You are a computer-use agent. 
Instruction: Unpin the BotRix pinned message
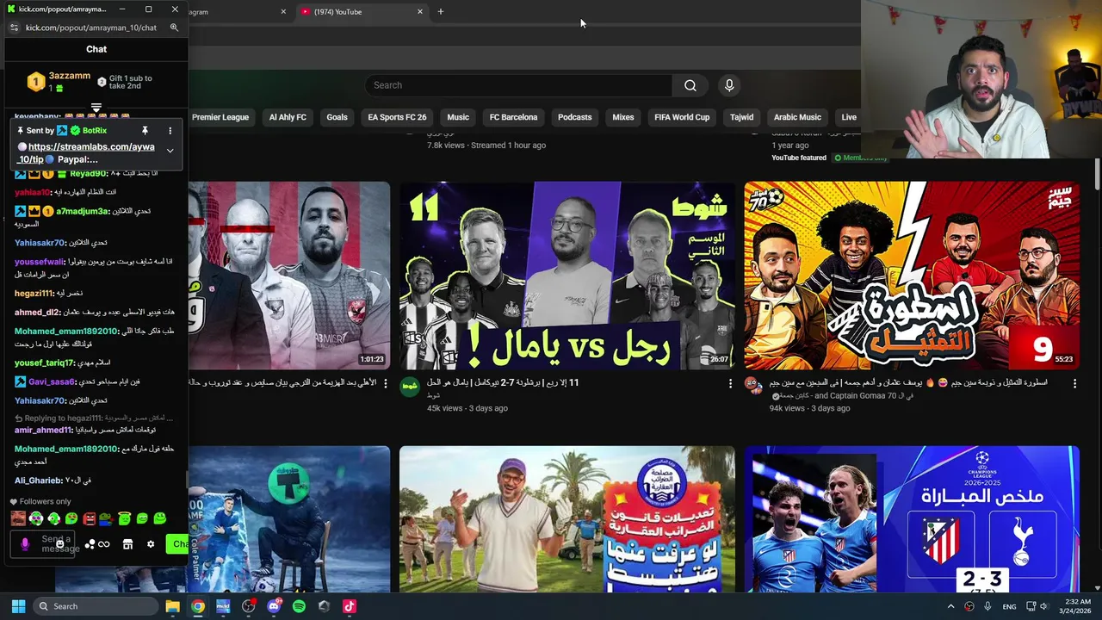(x=145, y=131)
